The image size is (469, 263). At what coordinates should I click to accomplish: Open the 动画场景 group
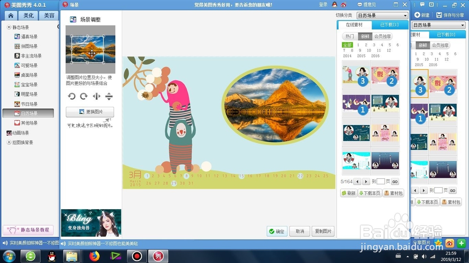pos(18,133)
